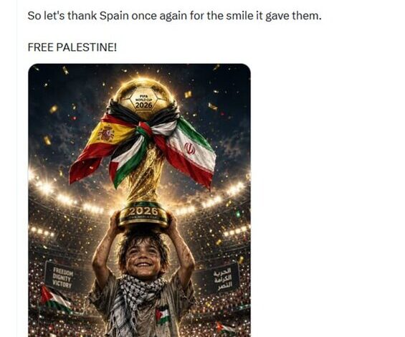Click the Arabic text banner in the stands
Image resolution: width=405 pixels, height=337 pixels.
pyautogui.click(x=221, y=277)
